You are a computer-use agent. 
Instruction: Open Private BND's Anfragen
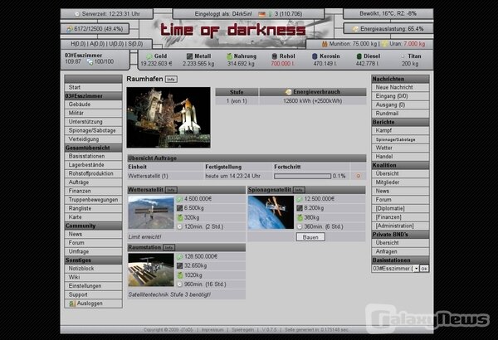point(400,251)
